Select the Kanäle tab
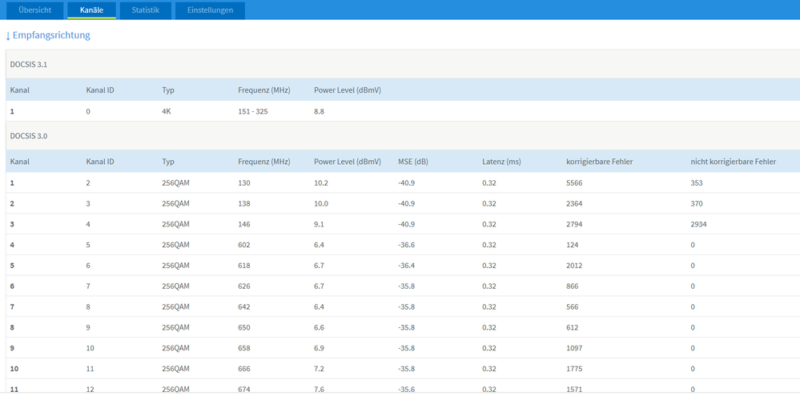800x396 pixels. (92, 10)
